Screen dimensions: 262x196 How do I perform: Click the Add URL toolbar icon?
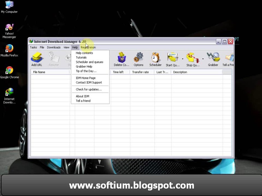[37, 59]
